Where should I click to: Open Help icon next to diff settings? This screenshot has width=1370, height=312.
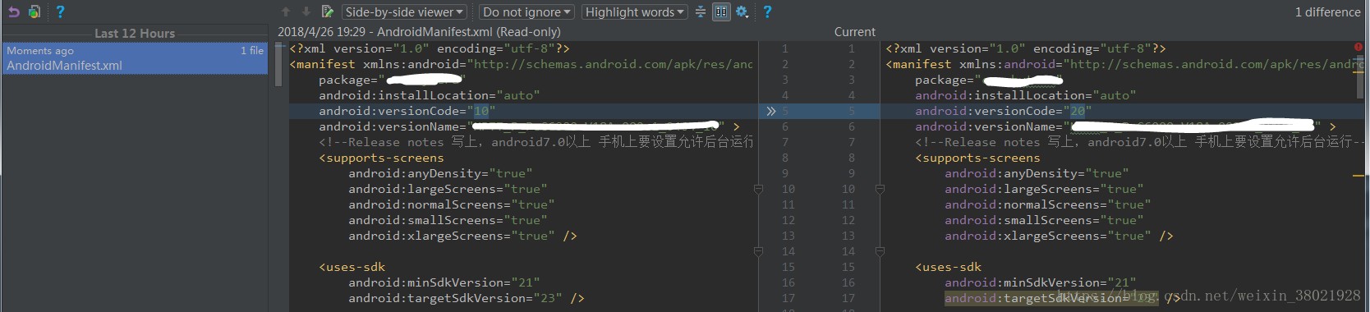[x=767, y=11]
